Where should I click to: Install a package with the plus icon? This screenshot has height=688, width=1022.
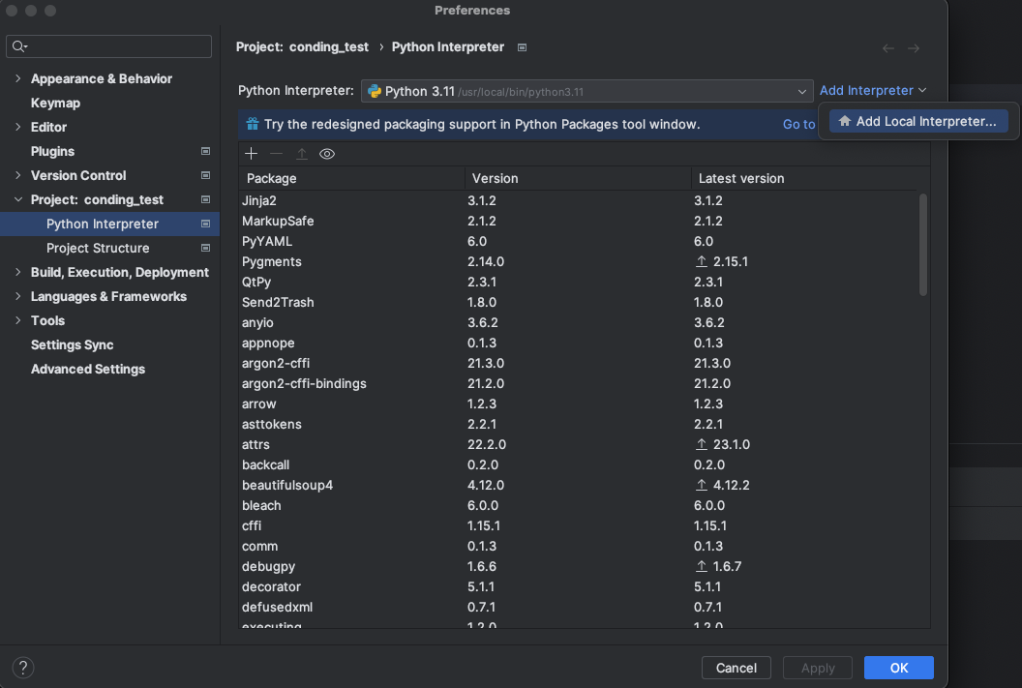click(x=251, y=154)
